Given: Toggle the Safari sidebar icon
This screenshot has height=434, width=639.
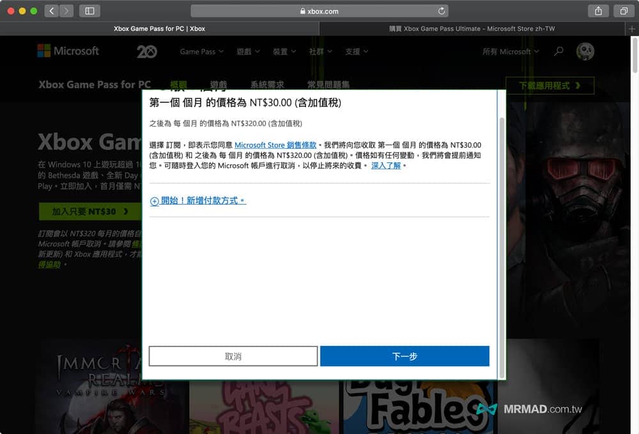Looking at the screenshot, I should 89,11.
